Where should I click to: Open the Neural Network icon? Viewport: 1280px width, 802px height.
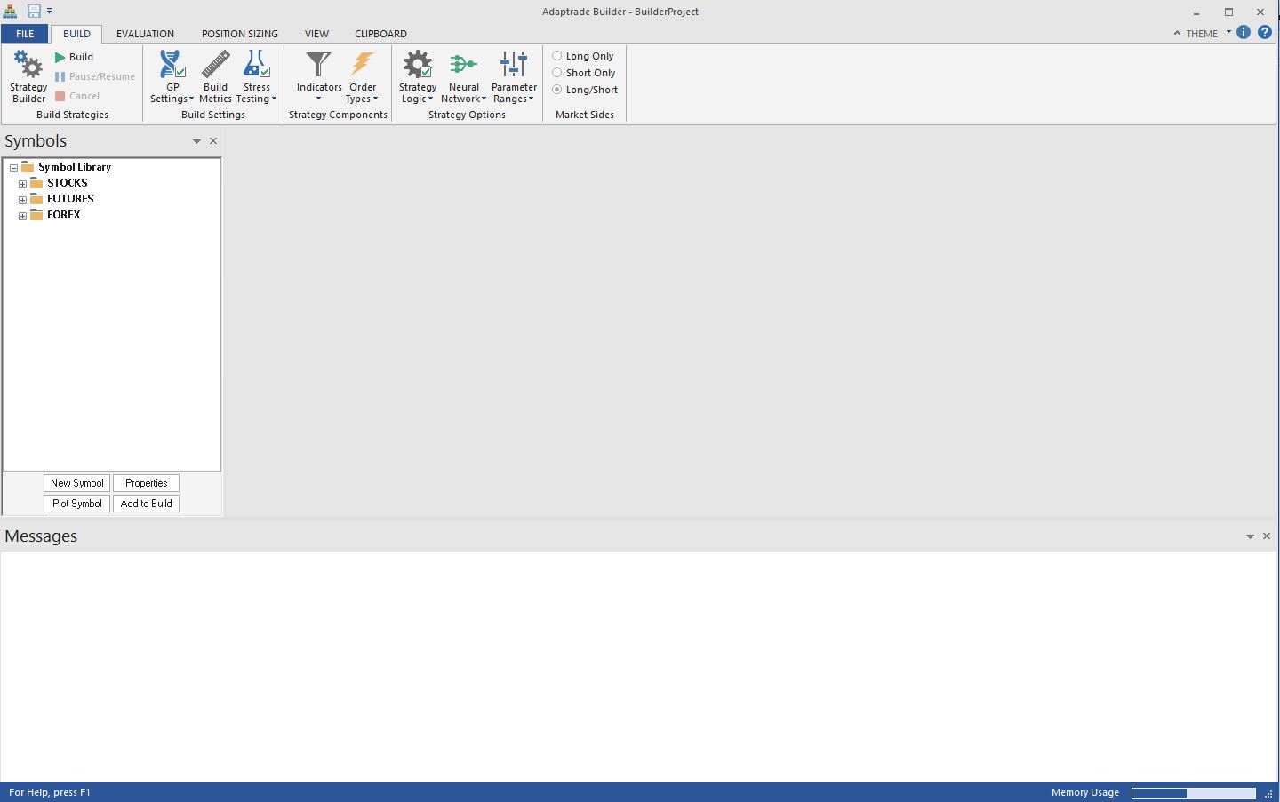(x=464, y=64)
